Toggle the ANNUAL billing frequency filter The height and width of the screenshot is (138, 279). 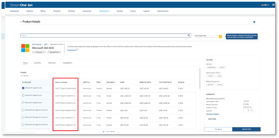pos(220,85)
